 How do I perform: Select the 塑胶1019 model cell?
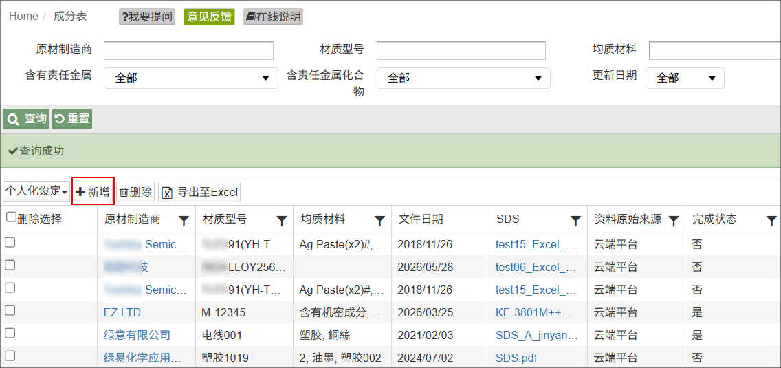225,358
